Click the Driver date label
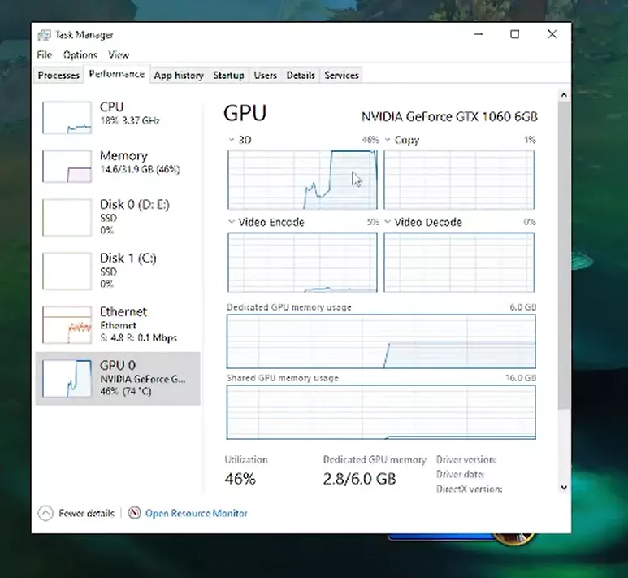This screenshot has width=628, height=578. click(460, 474)
